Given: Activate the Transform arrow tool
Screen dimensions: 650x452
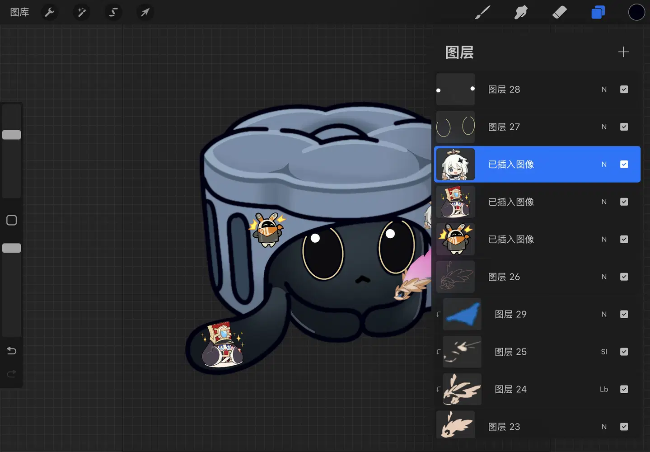Looking at the screenshot, I should (145, 12).
